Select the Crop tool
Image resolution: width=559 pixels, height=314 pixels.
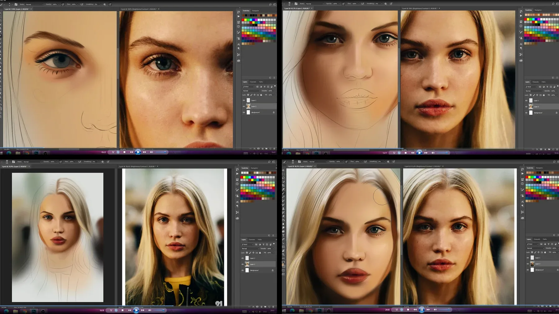[284, 185]
